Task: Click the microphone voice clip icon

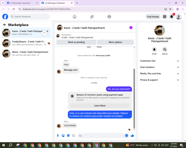Action: coord(58,136)
